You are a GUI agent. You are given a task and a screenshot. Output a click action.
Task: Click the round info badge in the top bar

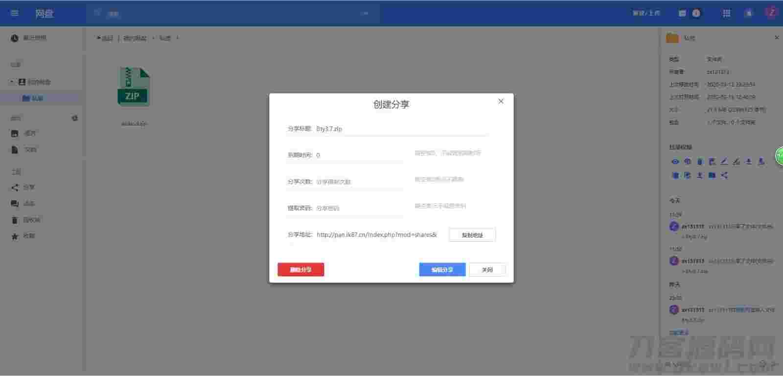pos(696,13)
